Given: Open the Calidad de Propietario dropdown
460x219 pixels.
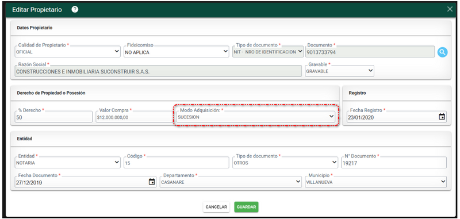Looking at the screenshot, I should pos(67,52).
